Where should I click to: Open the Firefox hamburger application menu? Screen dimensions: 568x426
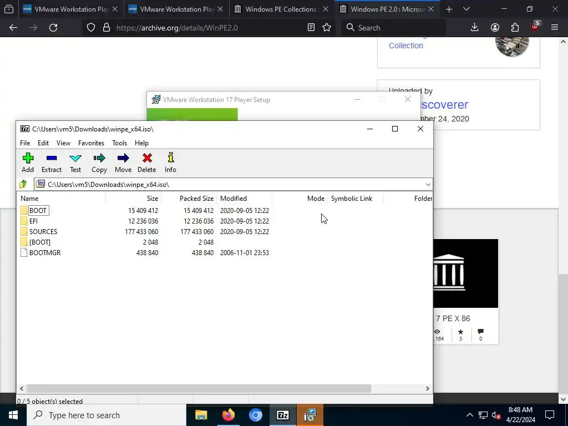(x=555, y=28)
